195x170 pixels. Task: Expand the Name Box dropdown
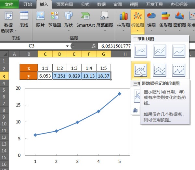coord(67,46)
